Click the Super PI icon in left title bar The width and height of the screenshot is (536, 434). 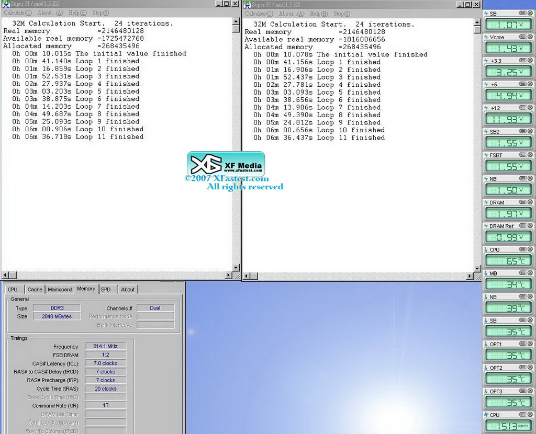tap(6, 4)
